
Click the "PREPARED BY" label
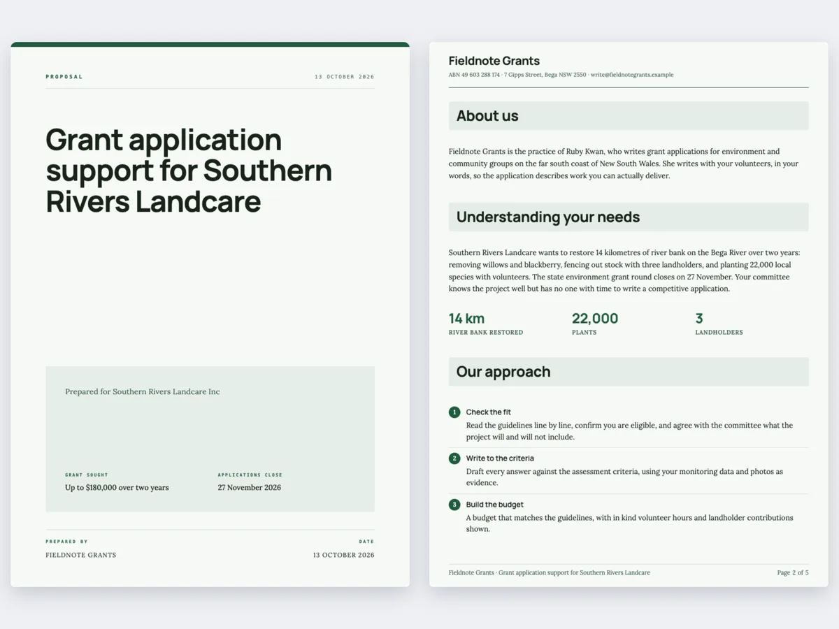pyautogui.click(x=67, y=542)
